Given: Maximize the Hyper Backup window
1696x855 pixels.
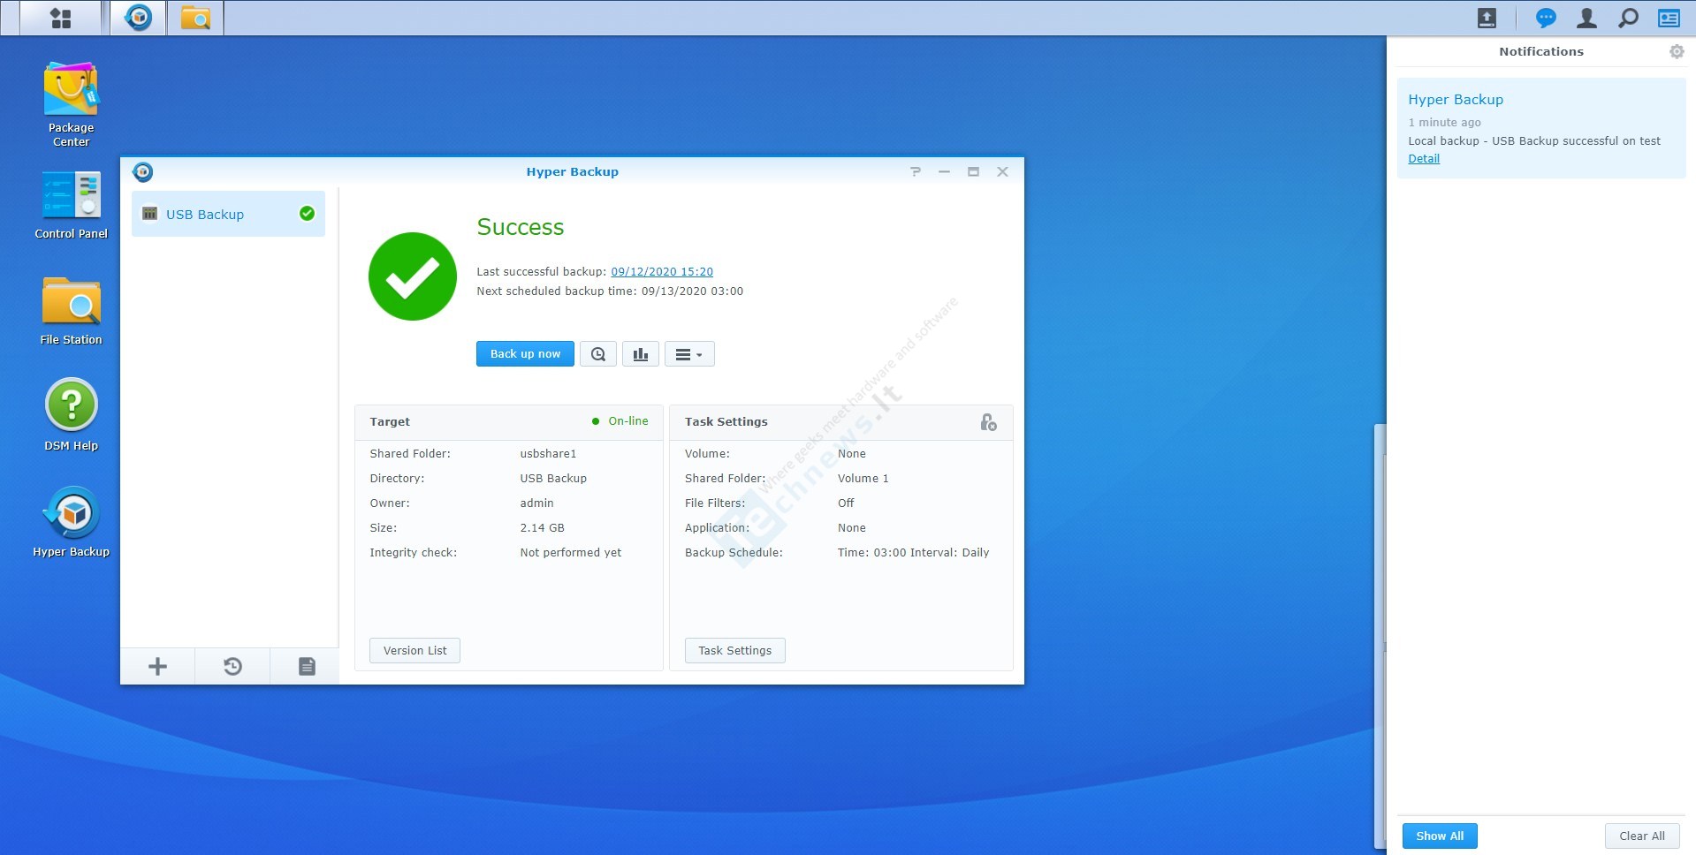Looking at the screenshot, I should tap(973, 171).
